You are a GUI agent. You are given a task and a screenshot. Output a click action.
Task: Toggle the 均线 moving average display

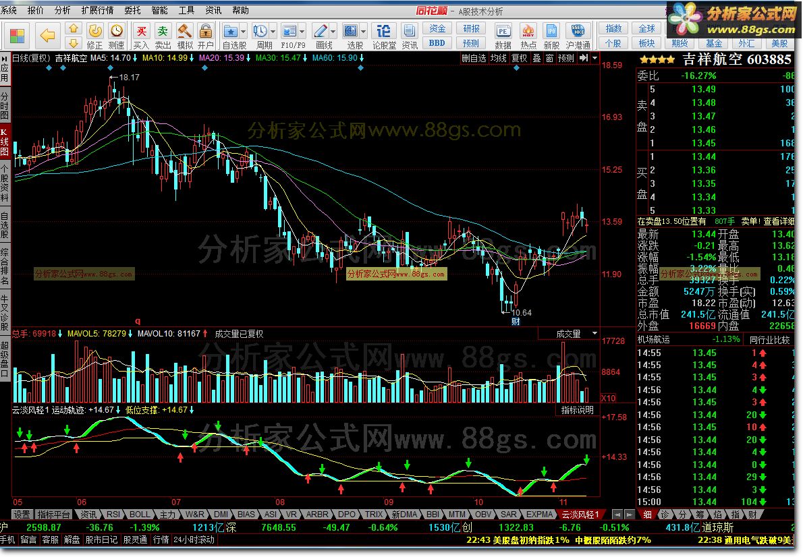498,59
